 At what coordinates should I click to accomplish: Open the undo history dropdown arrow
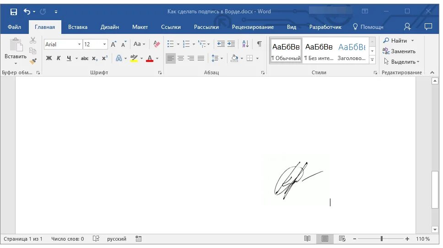34,11
